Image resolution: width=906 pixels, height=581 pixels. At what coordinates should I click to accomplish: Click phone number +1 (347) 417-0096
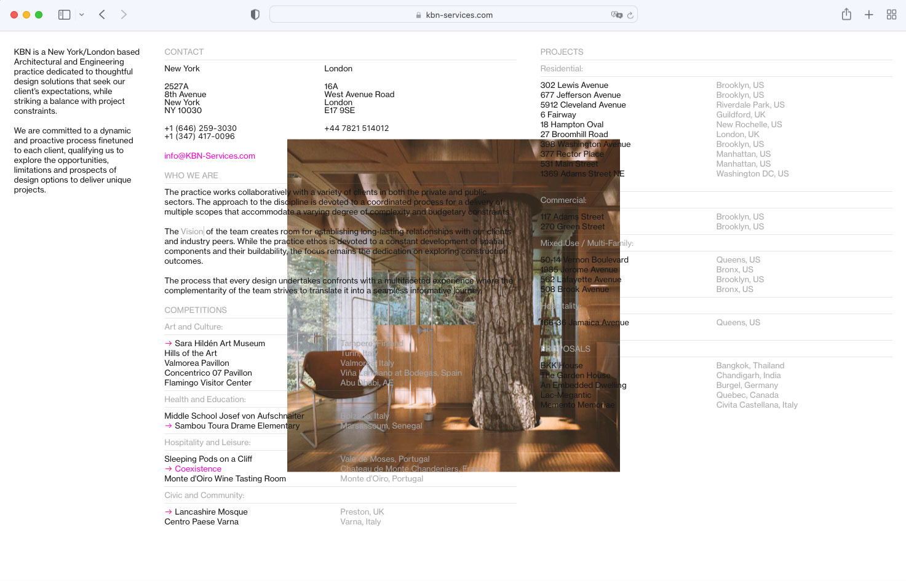199,136
